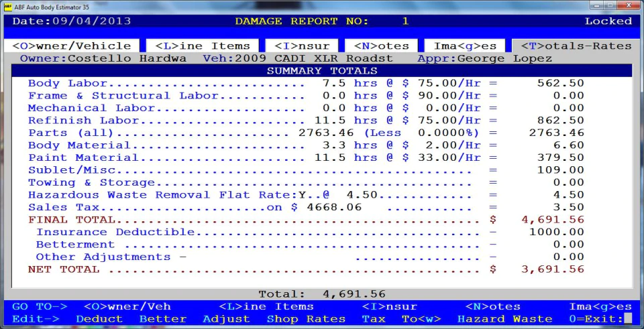The height and width of the screenshot is (329, 644).
Task: Select Tow in the bottom menu
Action: point(421,319)
